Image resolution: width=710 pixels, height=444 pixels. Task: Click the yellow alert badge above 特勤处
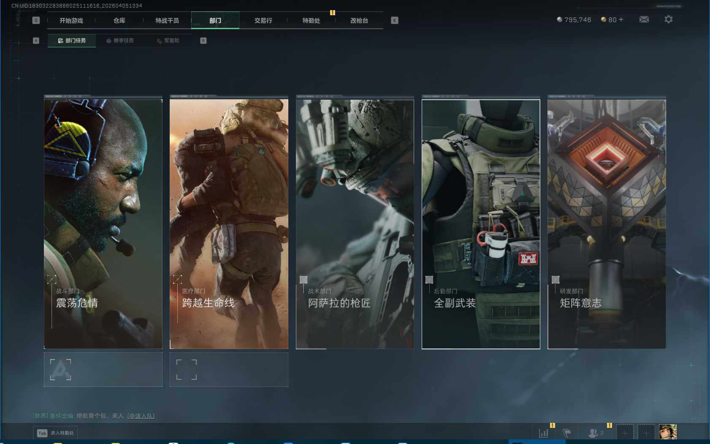[333, 13]
